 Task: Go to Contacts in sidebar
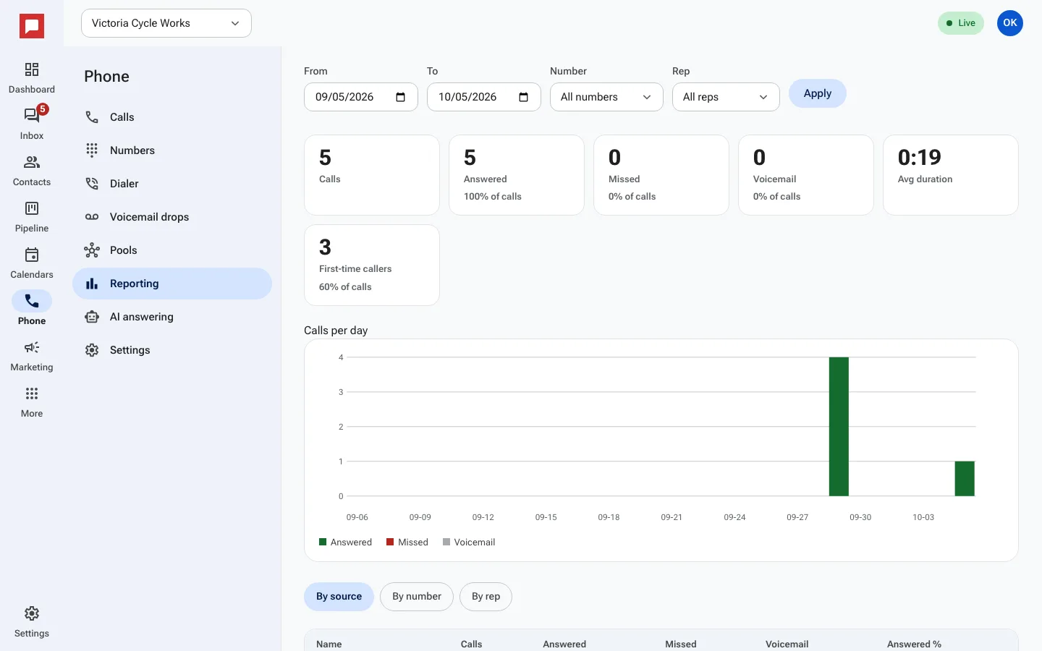coord(32,171)
